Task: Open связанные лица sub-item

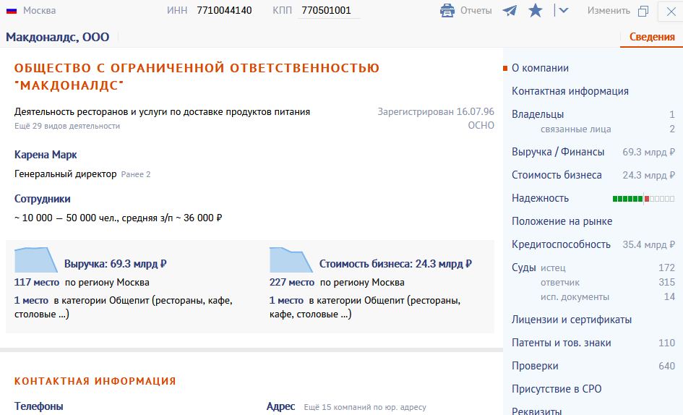Action: (x=576, y=129)
